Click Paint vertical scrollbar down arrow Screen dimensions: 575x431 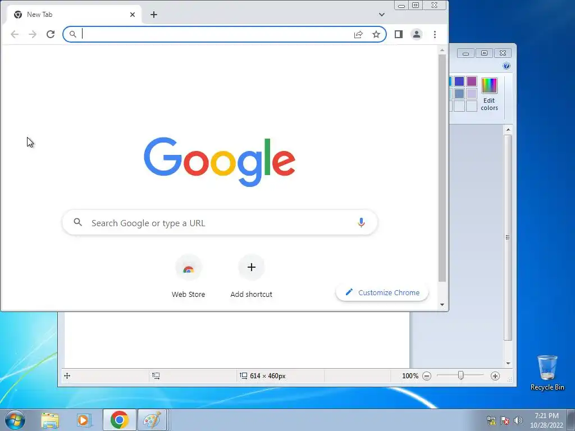(x=508, y=363)
